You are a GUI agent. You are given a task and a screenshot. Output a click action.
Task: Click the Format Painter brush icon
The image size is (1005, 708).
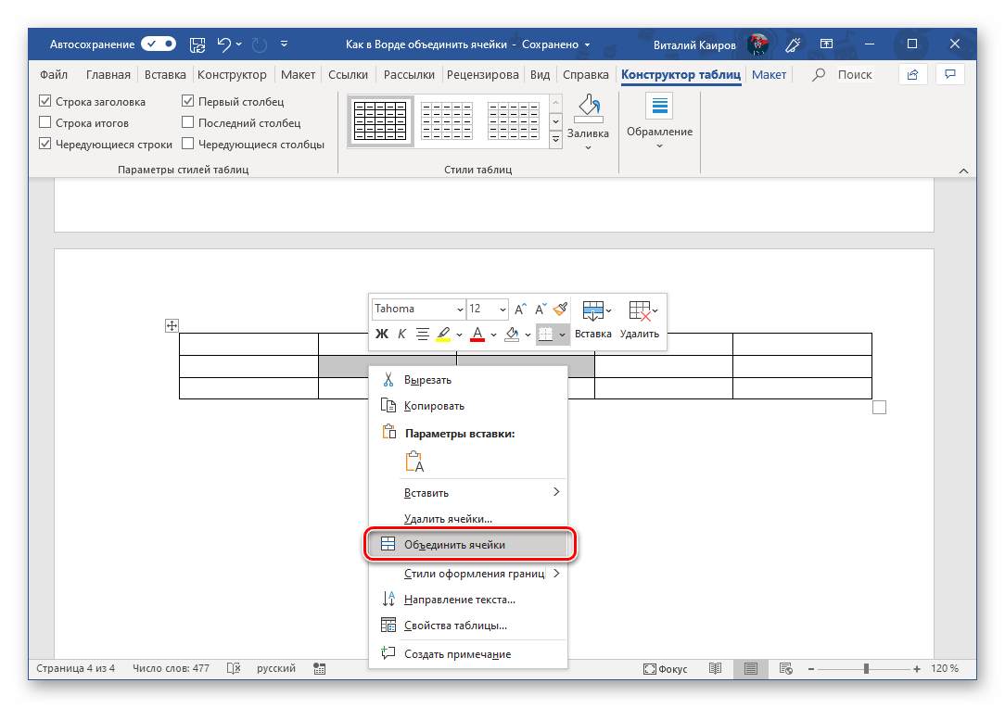[x=560, y=309]
